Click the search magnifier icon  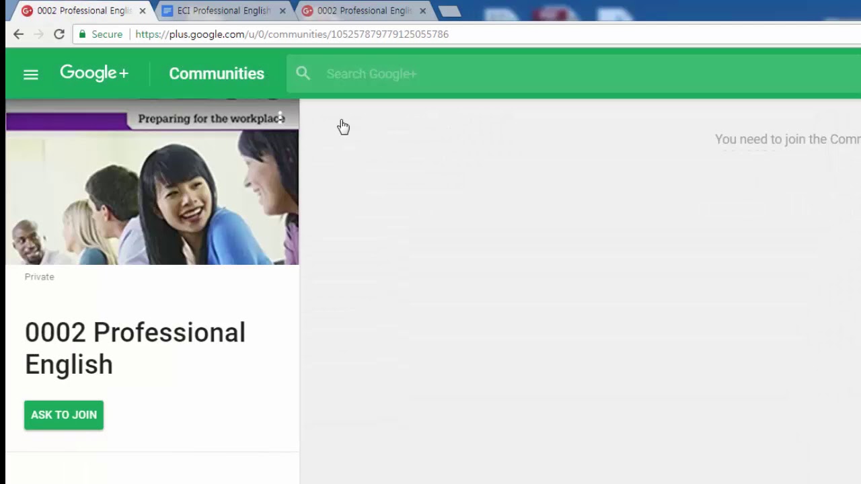303,73
